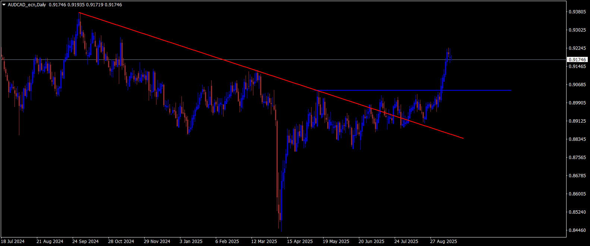Click the low value 0.91719 in header

pyautogui.click(x=94, y=5)
